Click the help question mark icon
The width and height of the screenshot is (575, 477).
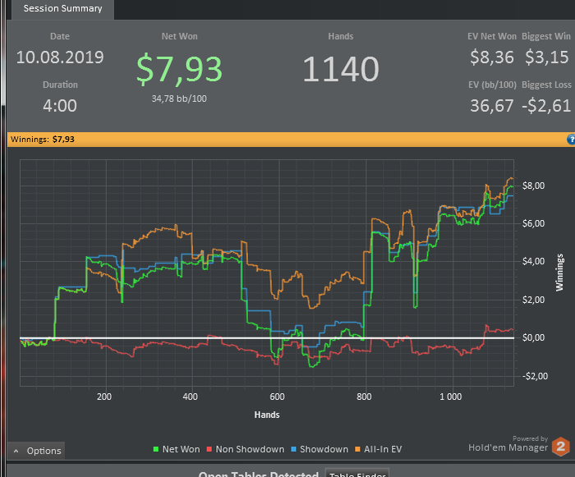(571, 140)
